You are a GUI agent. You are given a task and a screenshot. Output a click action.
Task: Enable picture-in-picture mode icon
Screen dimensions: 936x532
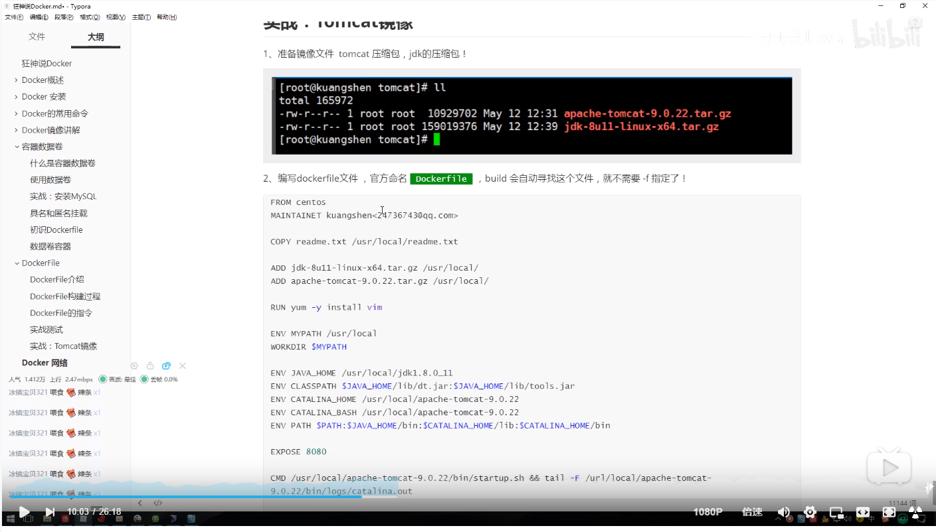tap(836, 512)
